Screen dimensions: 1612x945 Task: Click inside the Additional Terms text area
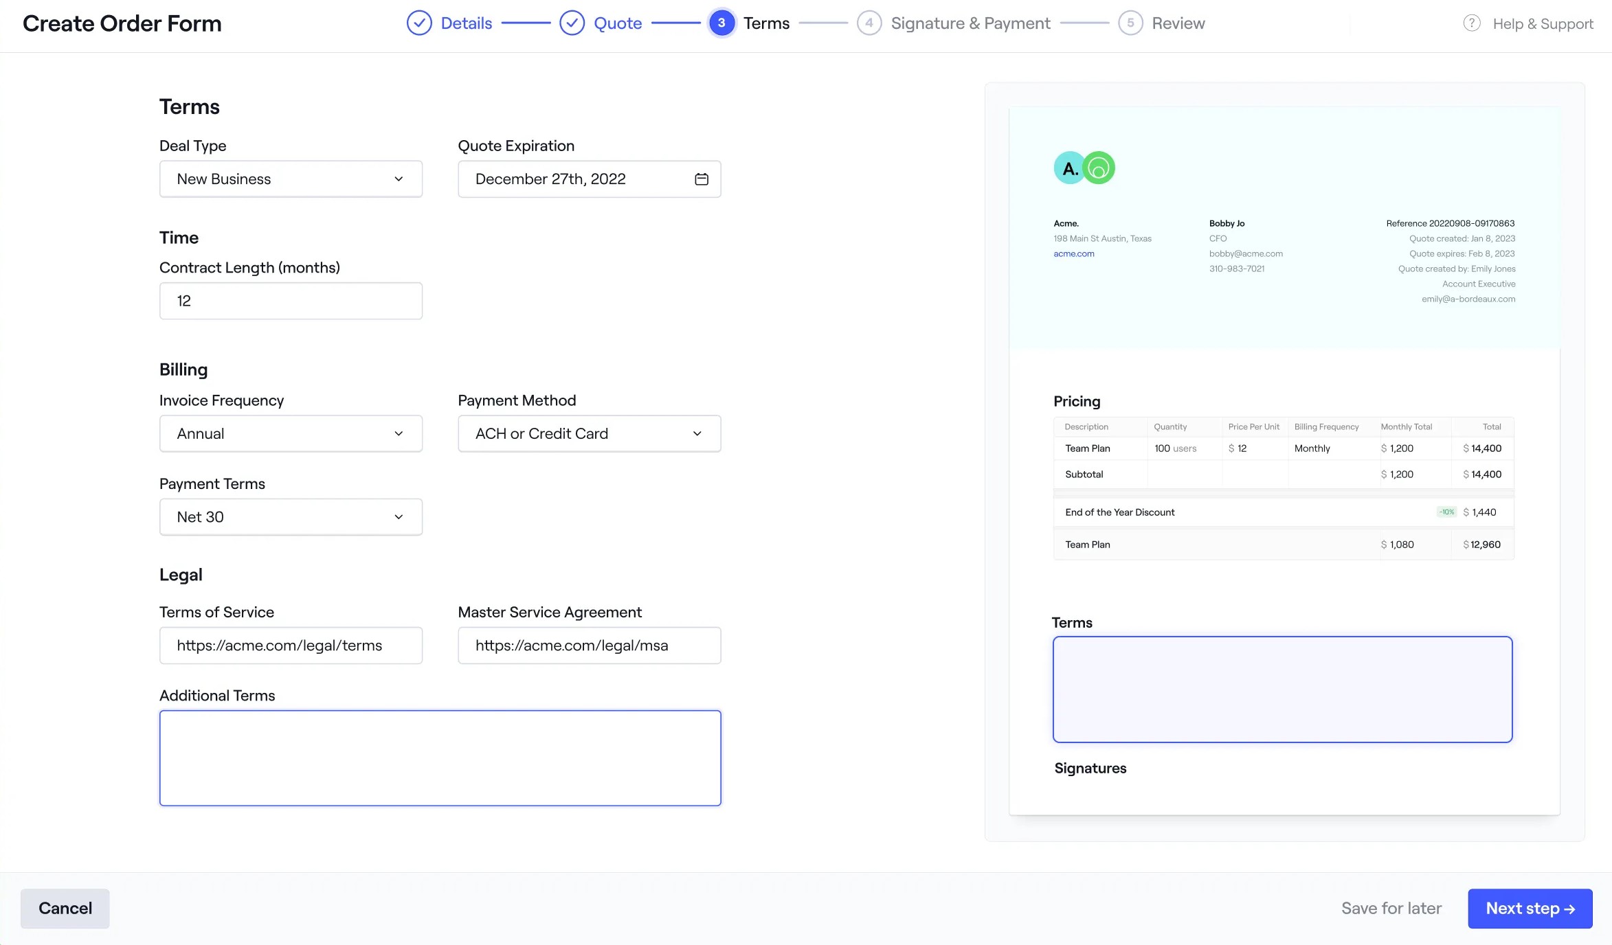point(440,758)
